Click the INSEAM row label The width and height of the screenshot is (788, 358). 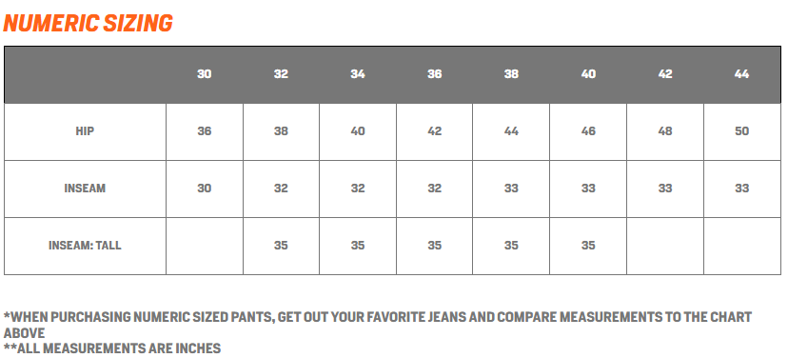point(85,189)
